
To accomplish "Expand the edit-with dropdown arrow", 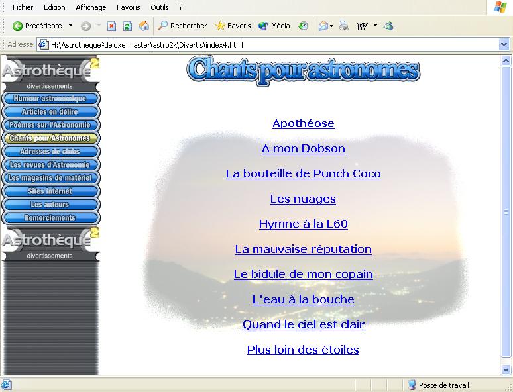I will tap(375, 26).
